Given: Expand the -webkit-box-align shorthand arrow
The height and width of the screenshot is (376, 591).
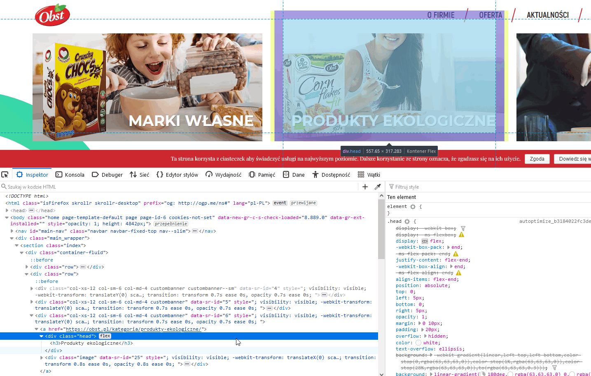Looking at the screenshot, I should point(451,266).
